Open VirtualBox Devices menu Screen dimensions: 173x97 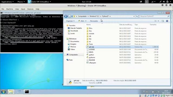tap(30, 9)
